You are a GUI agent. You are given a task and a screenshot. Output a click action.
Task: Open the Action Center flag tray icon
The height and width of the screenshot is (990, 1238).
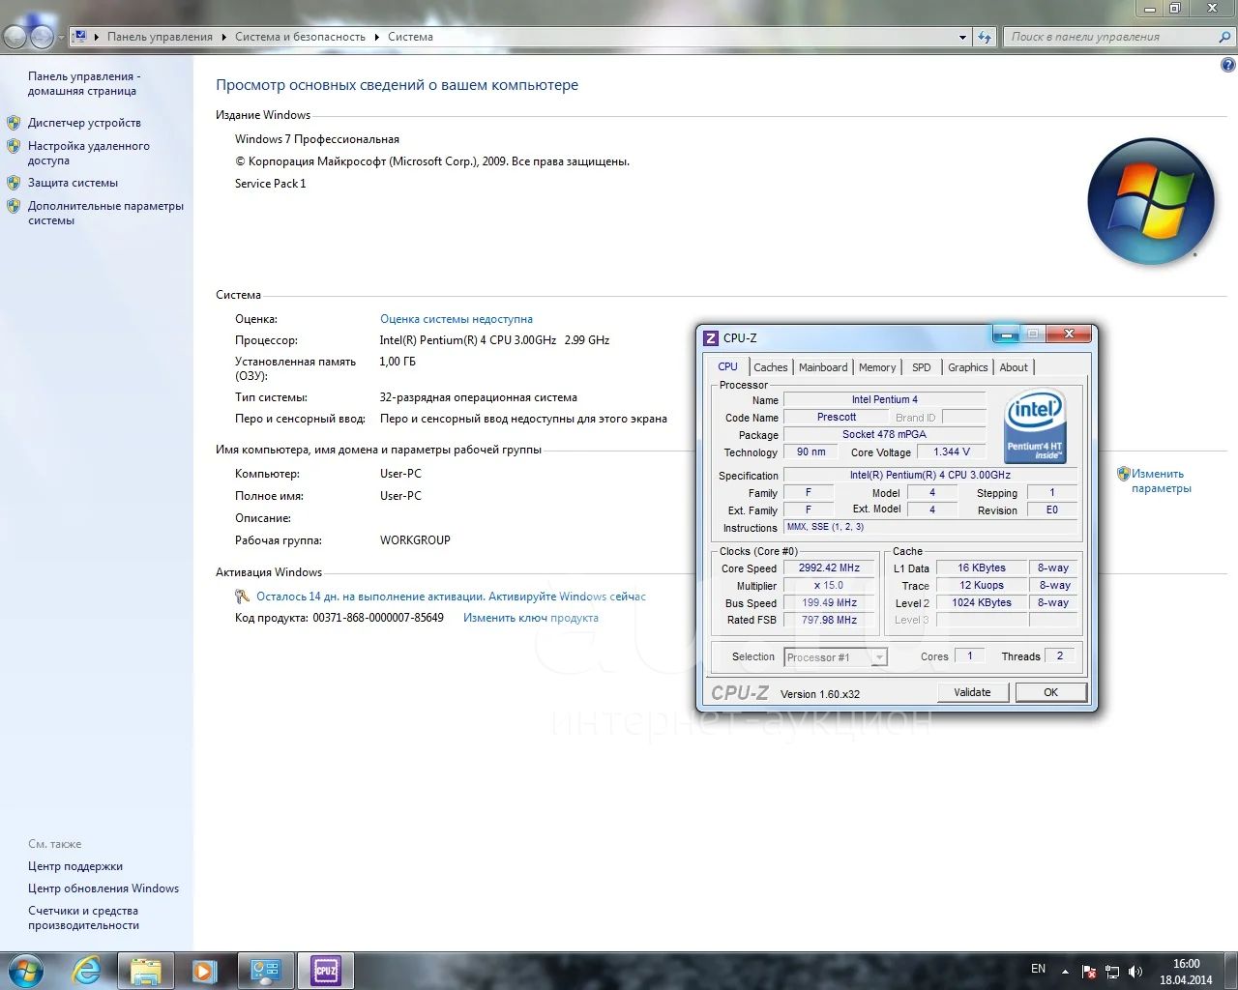point(1089,972)
